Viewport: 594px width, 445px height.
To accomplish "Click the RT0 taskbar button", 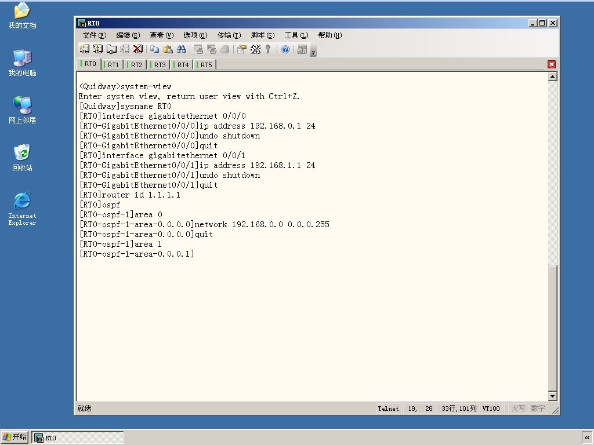I will 77,437.
